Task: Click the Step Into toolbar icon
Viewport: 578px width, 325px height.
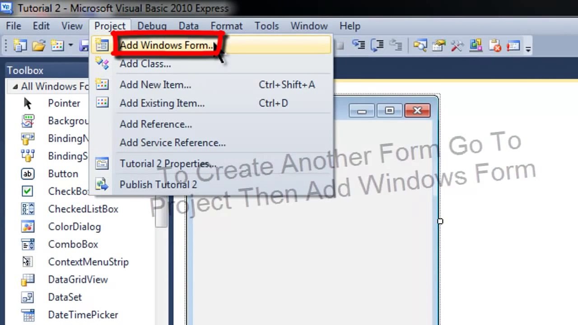Action: click(x=359, y=45)
